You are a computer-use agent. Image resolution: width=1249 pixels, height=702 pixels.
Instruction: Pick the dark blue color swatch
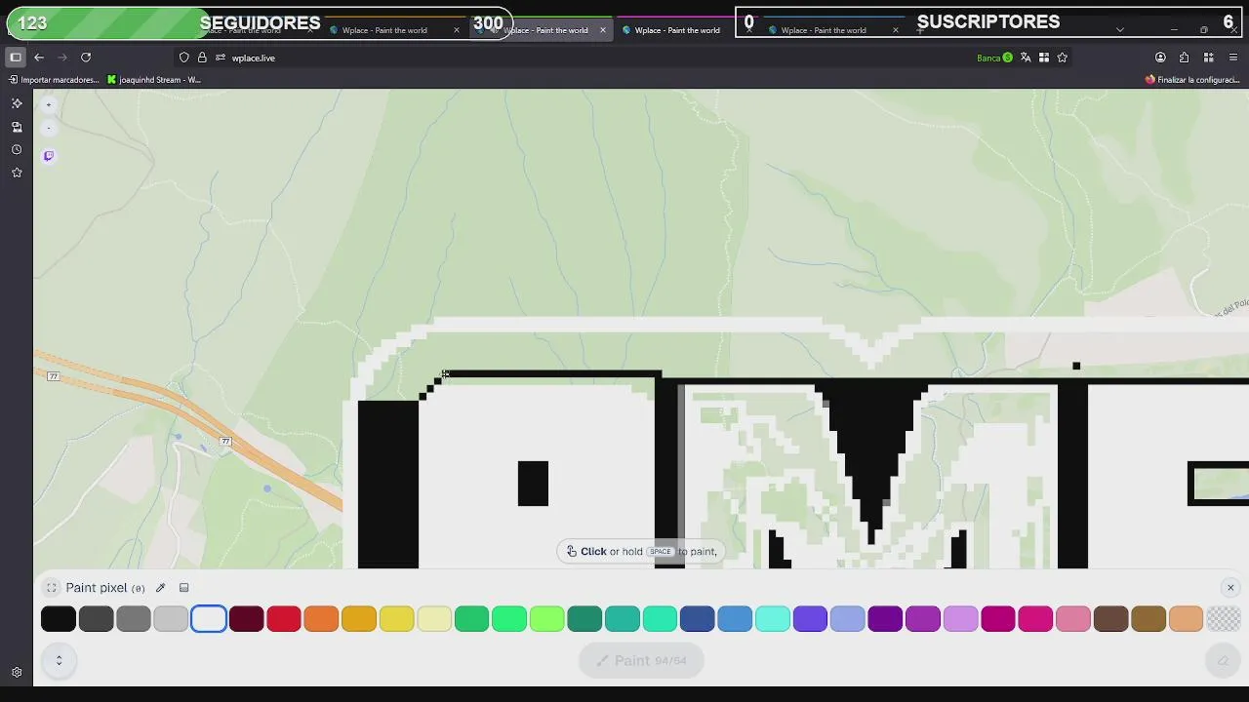coord(697,619)
